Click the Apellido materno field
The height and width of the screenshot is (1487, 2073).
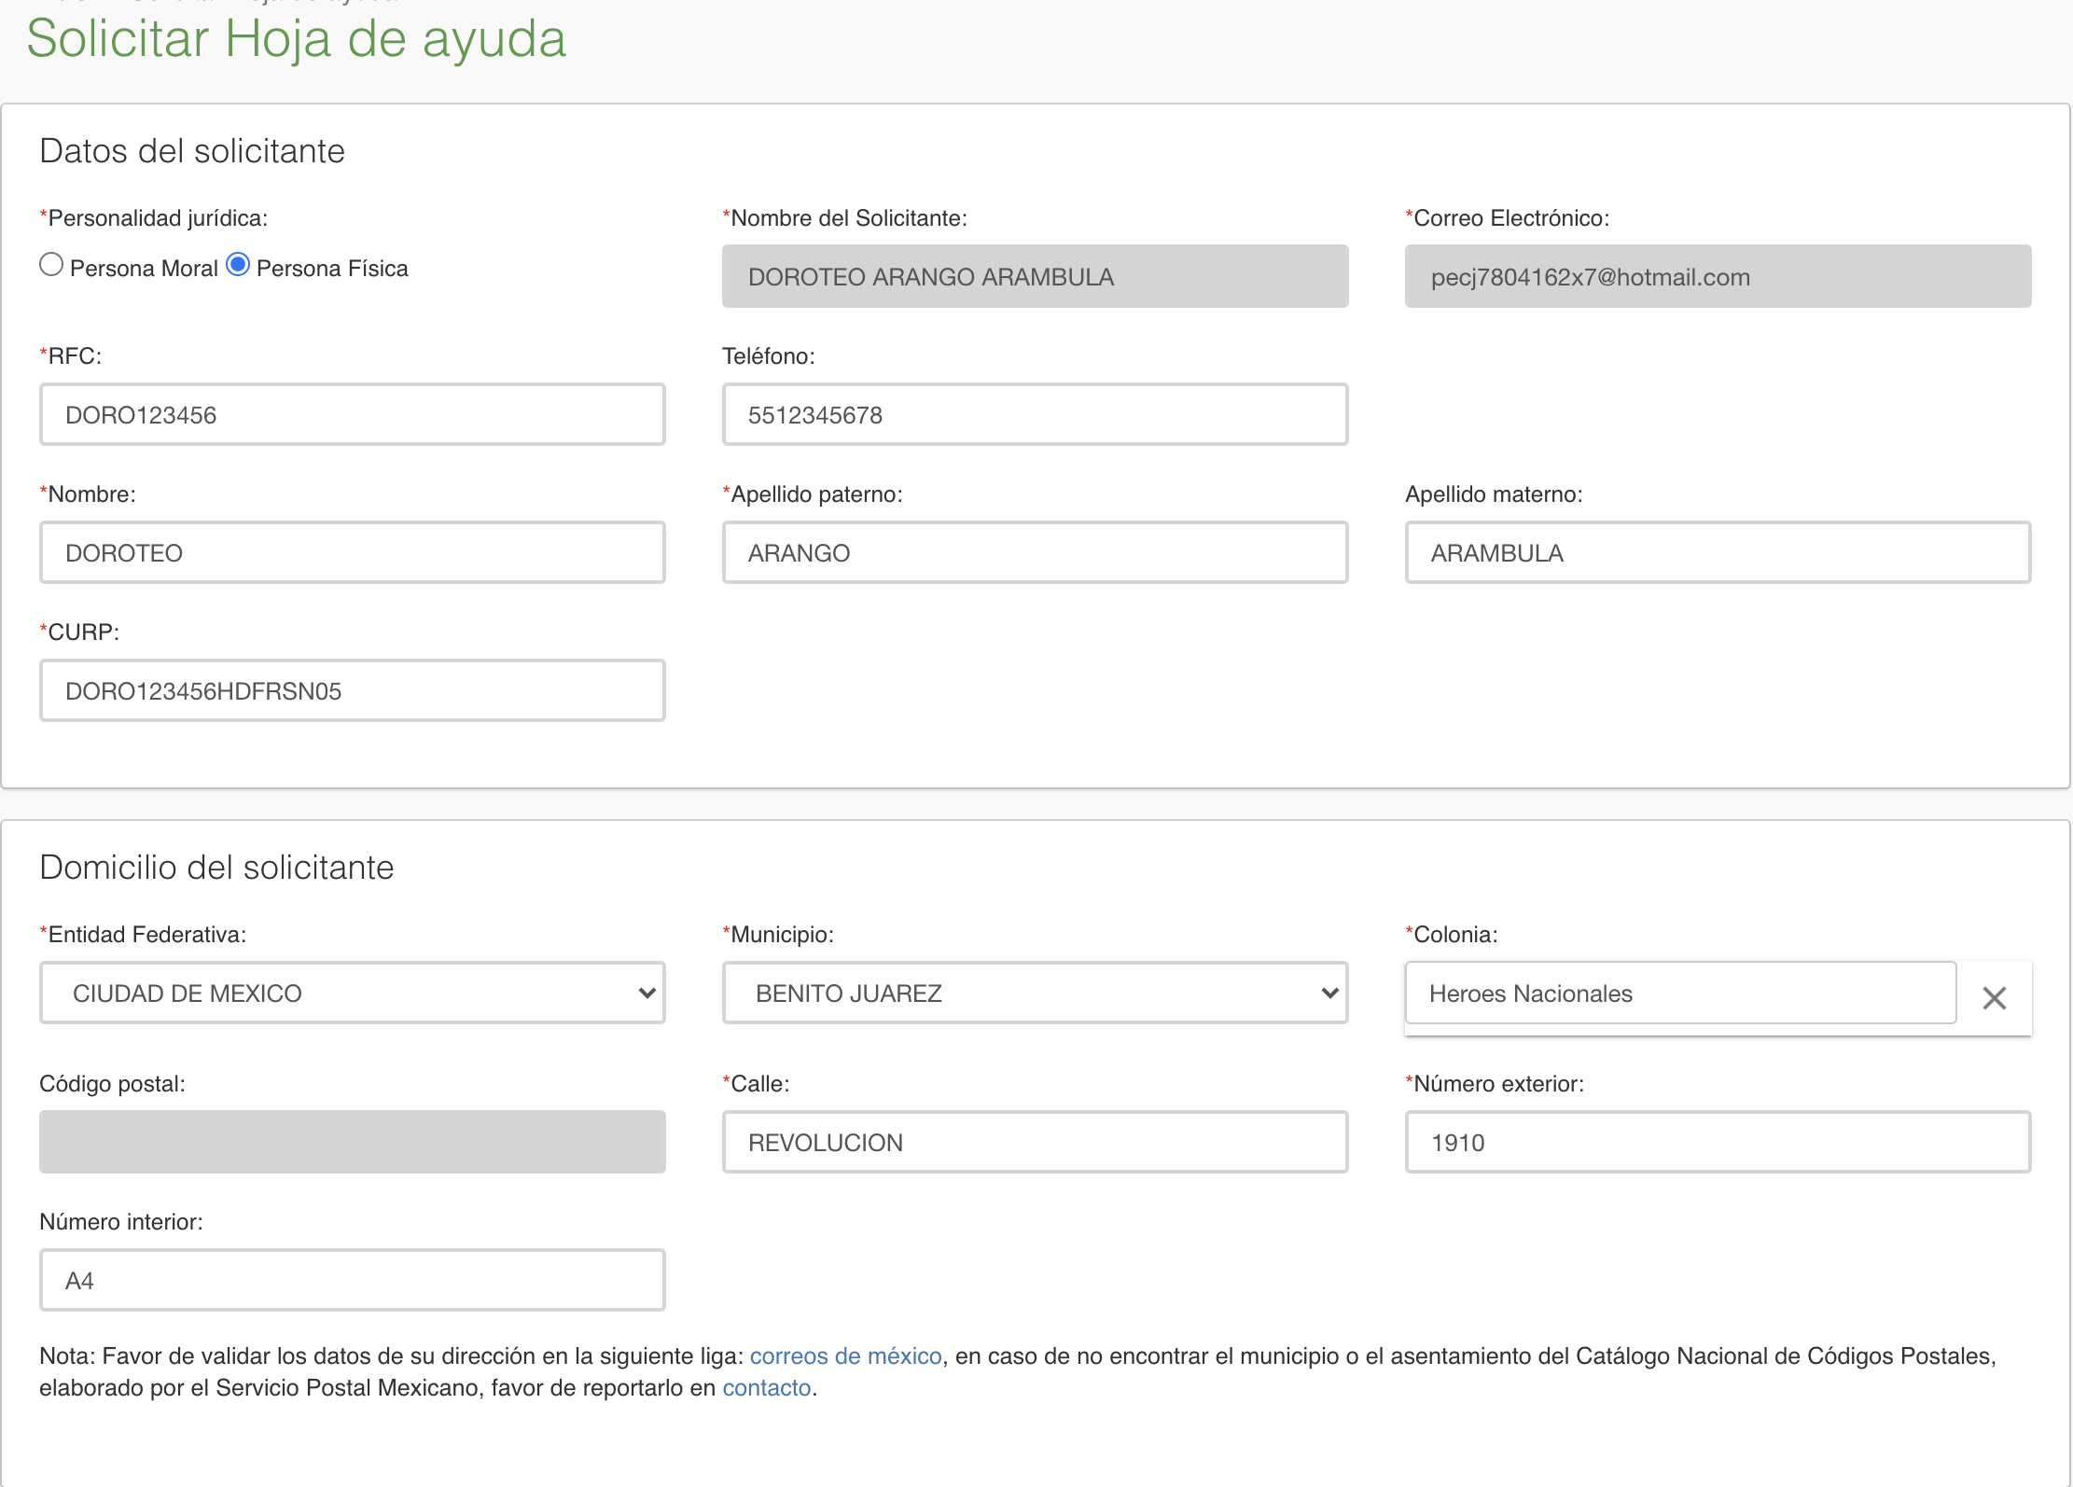pos(1718,552)
